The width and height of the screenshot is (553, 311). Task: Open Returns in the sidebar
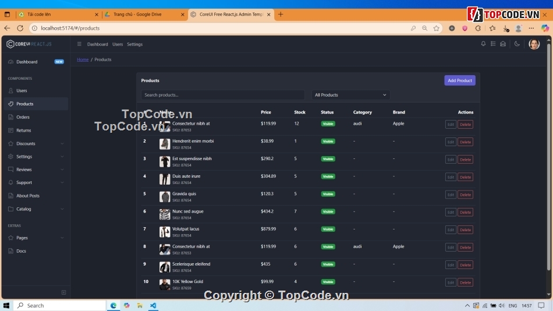pos(36,130)
